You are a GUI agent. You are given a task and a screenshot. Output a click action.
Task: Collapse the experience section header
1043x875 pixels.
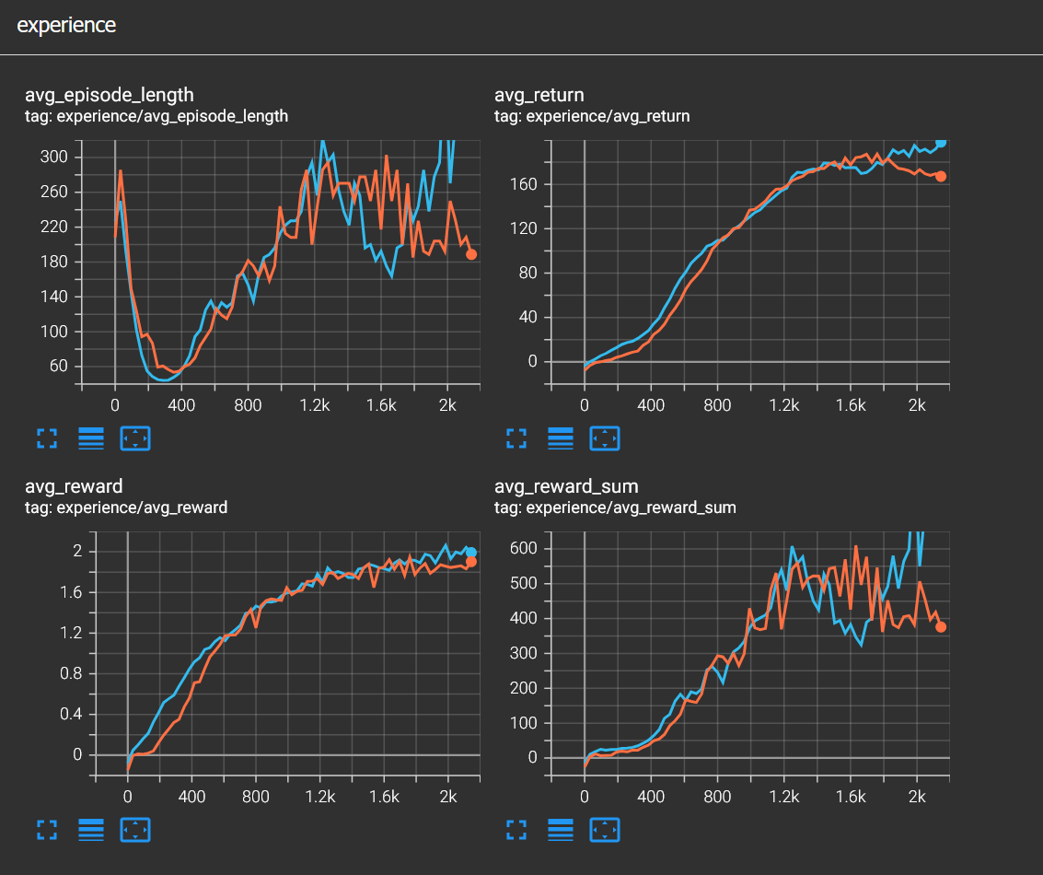66,26
